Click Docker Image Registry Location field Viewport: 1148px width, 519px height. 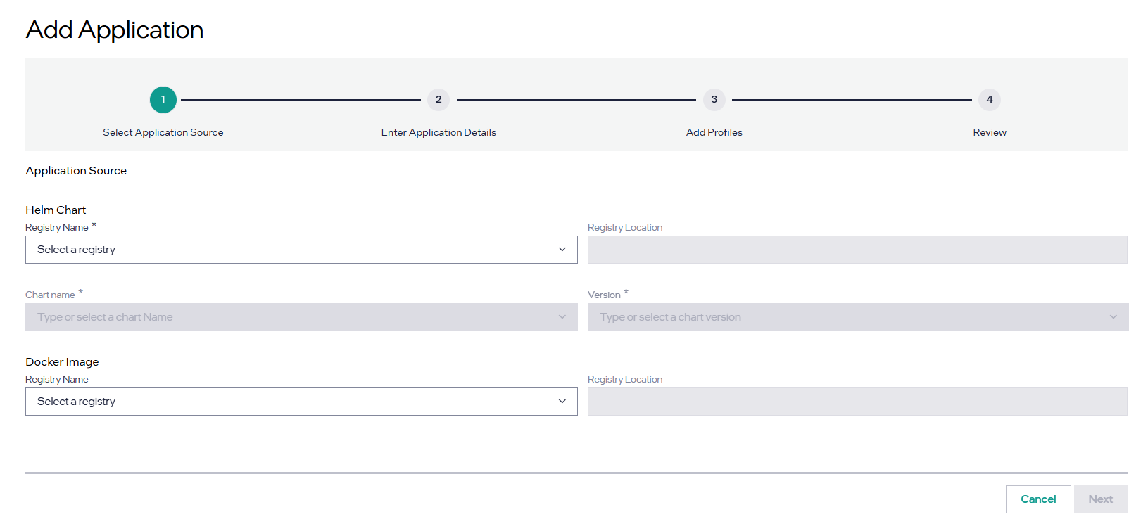857,402
